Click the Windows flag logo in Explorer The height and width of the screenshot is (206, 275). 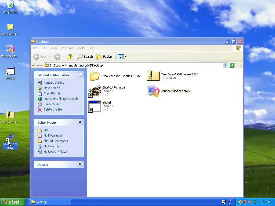tap(238, 48)
